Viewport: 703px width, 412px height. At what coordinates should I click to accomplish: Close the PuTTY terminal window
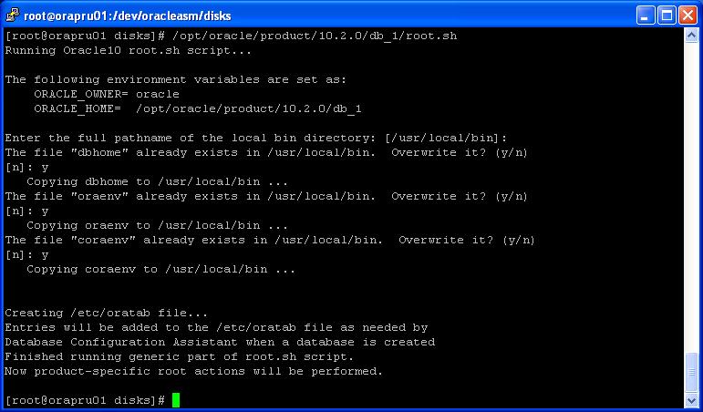click(687, 16)
